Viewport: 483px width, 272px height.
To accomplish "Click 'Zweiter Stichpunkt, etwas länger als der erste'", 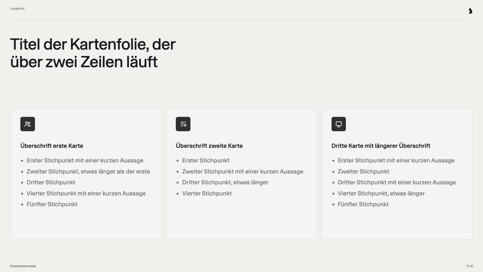I will 88,171.
